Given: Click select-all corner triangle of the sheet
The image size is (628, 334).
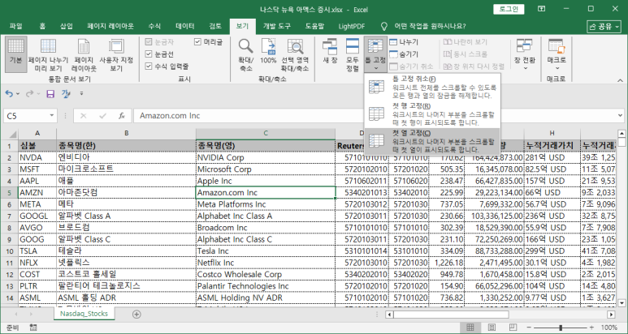Looking at the screenshot, I should click(12, 134).
